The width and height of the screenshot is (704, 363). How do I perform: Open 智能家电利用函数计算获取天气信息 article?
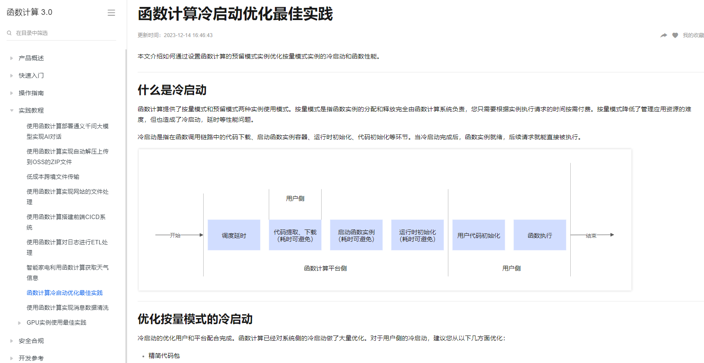pos(67,273)
